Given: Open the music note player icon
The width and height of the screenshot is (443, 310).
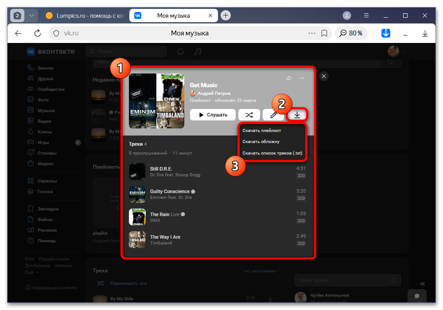Looking at the screenshot, I should (198, 51).
